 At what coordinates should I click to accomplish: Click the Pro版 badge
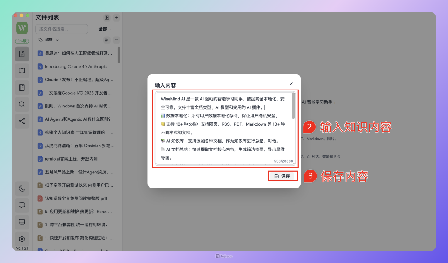(22, 41)
